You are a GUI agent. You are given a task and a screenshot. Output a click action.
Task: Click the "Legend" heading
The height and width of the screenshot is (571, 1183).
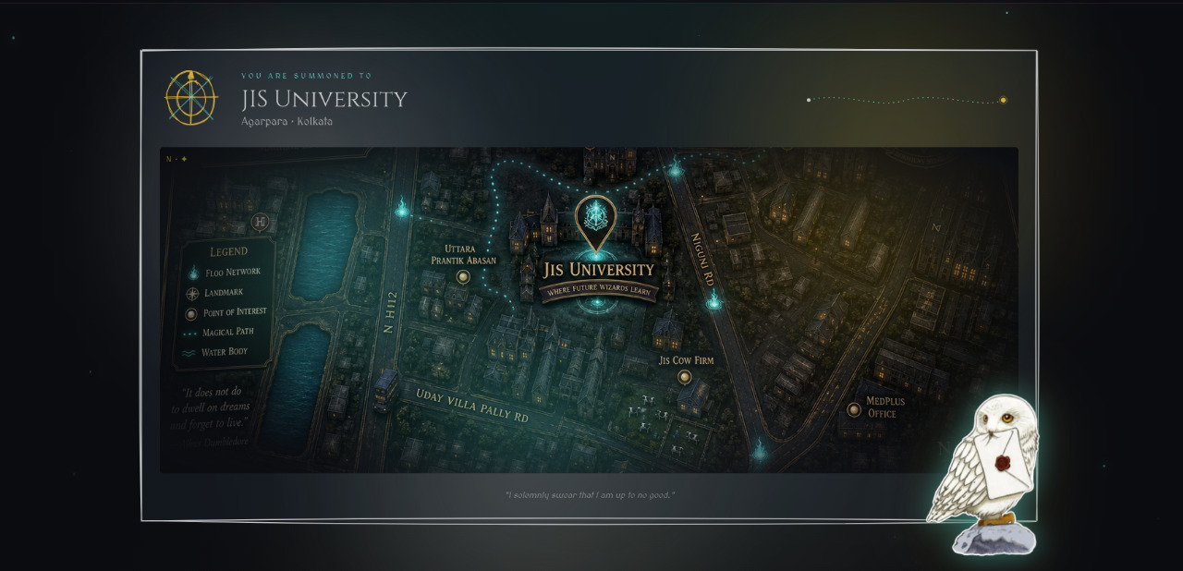(x=228, y=251)
